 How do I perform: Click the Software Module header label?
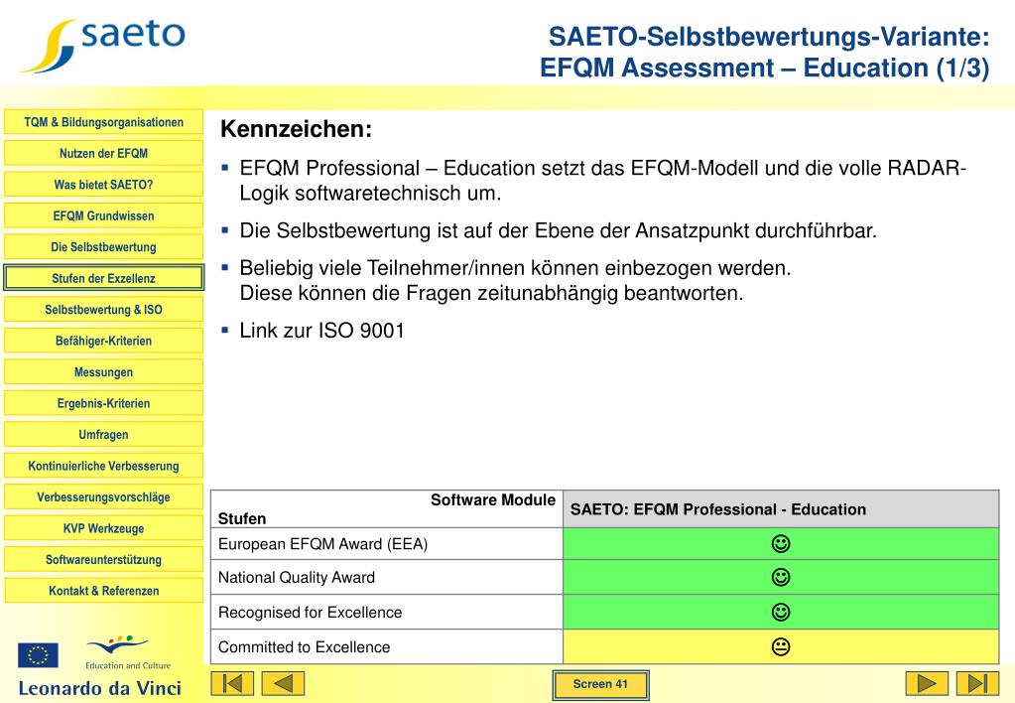492,499
